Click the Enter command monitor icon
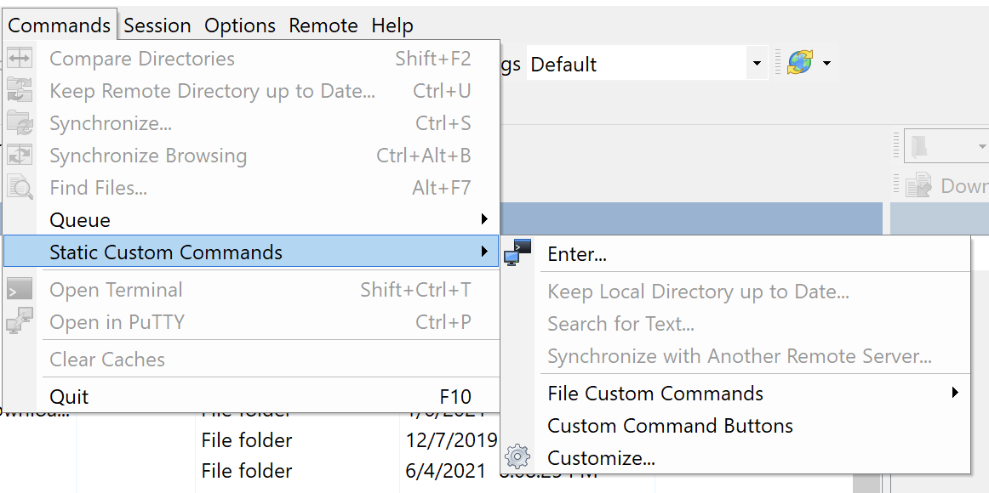 tap(517, 252)
